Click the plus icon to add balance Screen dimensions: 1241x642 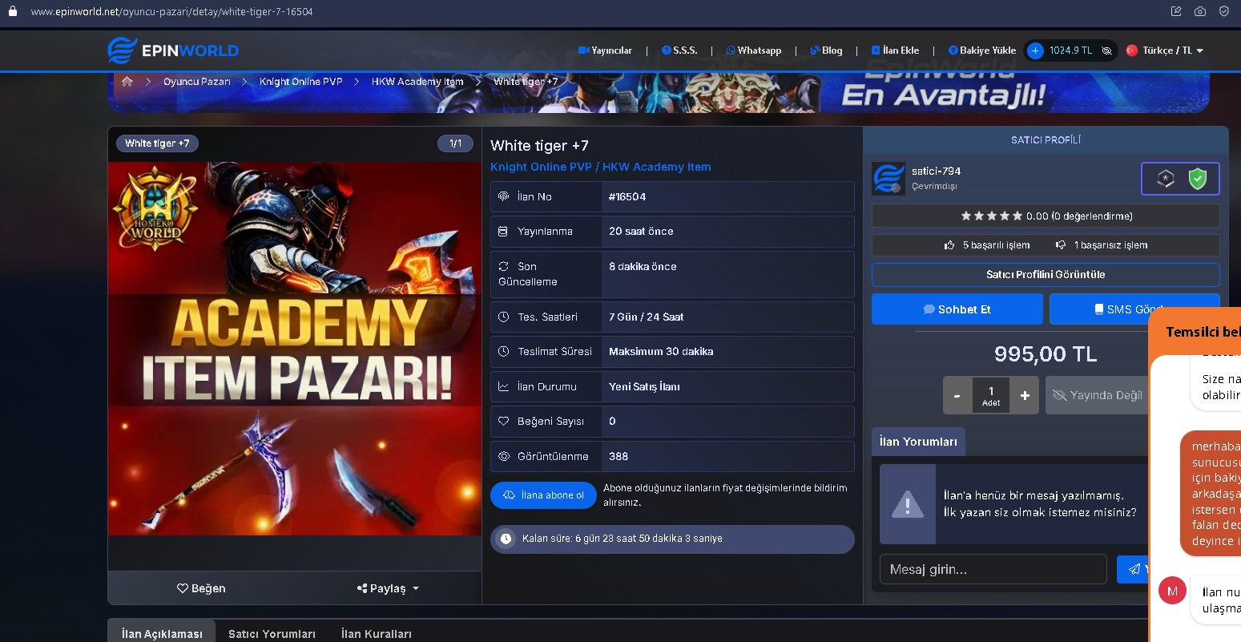click(x=1035, y=50)
